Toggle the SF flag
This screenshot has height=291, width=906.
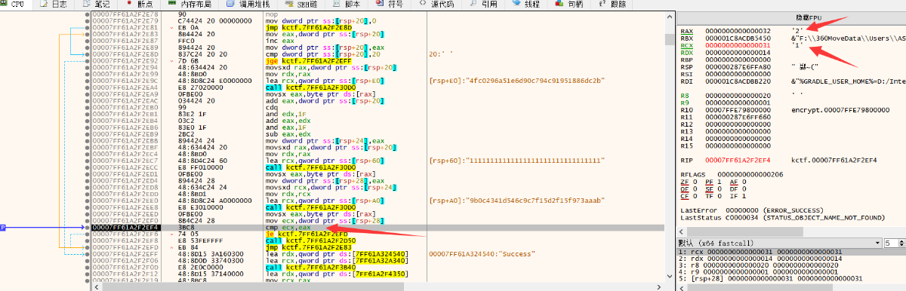coord(713,188)
